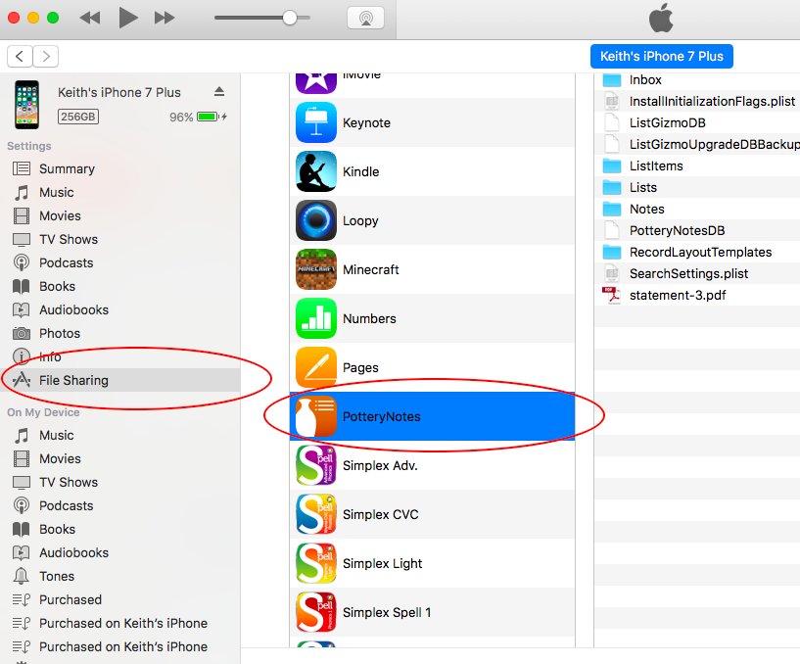Screen dimensions: 800x664
Task: Click the iPhone device thumbnail
Action: (27, 104)
